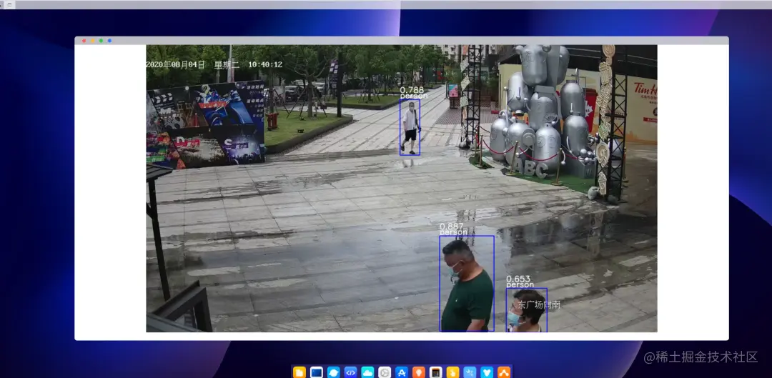
Task: Launch the blue App Store dock icon
Action: click(402, 372)
